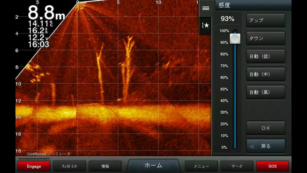307x173 pixels.
Task: Click the star favorites icon
Action: [x=206, y=25]
